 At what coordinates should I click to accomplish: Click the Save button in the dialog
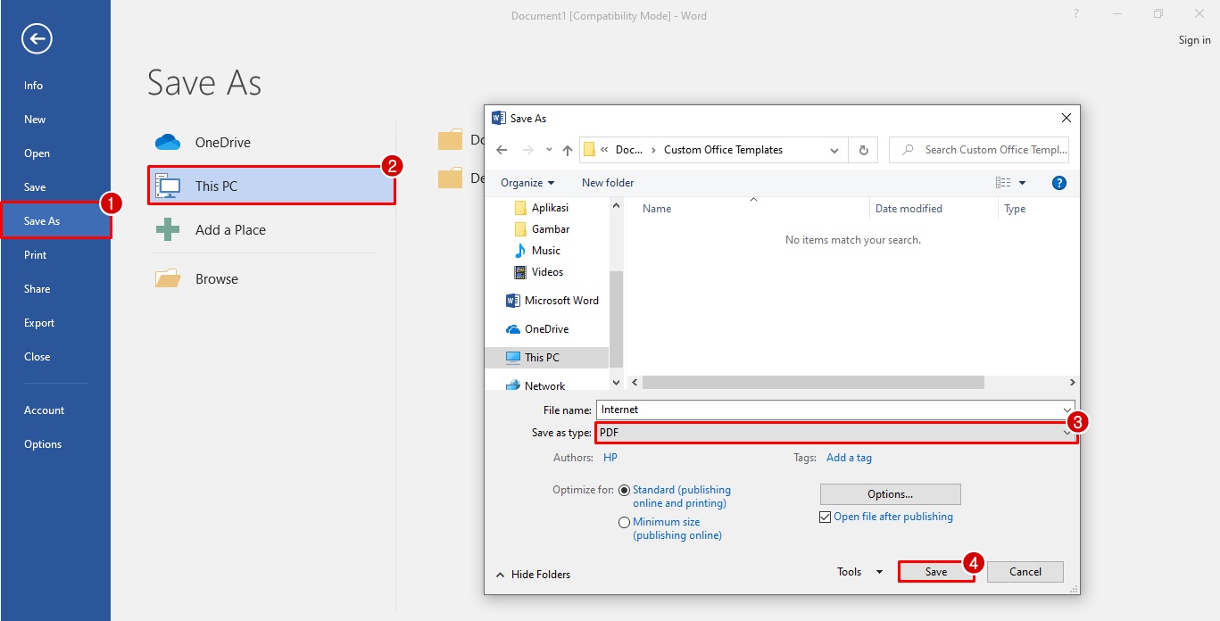(x=935, y=571)
